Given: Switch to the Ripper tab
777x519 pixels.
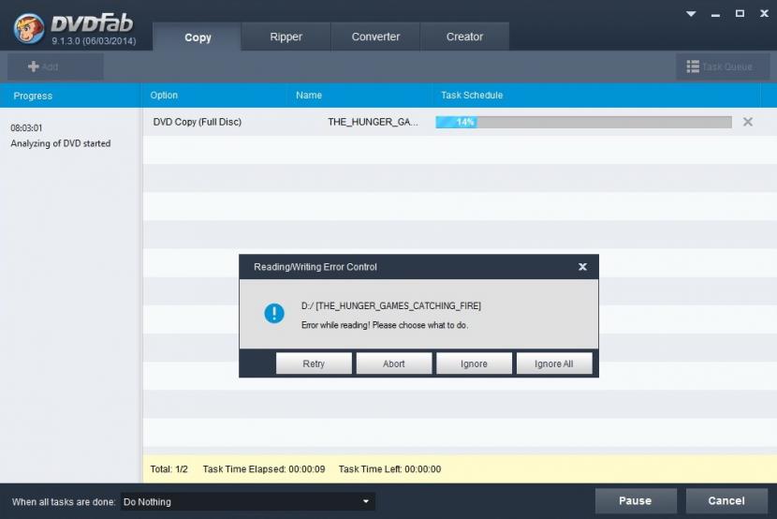Looking at the screenshot, I should (x=286, y=37).
